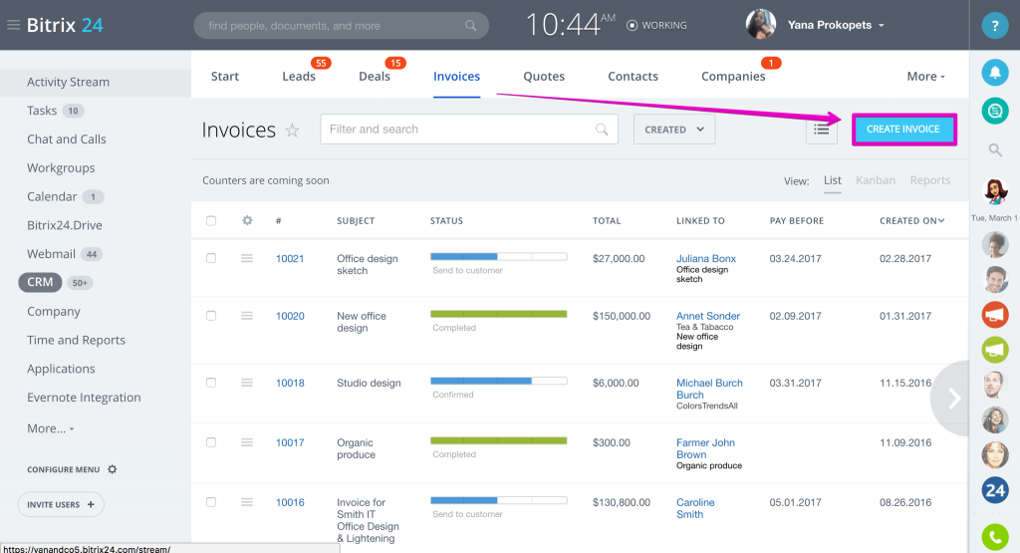Click the Confirmed status bar of invoice 10018

point(499,382)
